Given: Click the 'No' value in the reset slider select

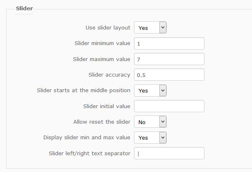Looking at the screenshot, I should pyautogui.click(x=142, y=122).
